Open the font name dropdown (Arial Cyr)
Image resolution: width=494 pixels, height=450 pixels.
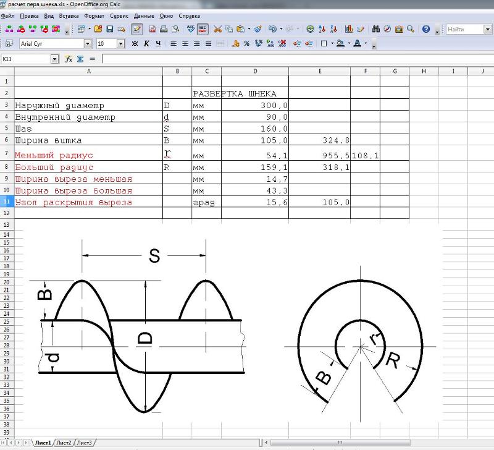[x=88, y=43]
